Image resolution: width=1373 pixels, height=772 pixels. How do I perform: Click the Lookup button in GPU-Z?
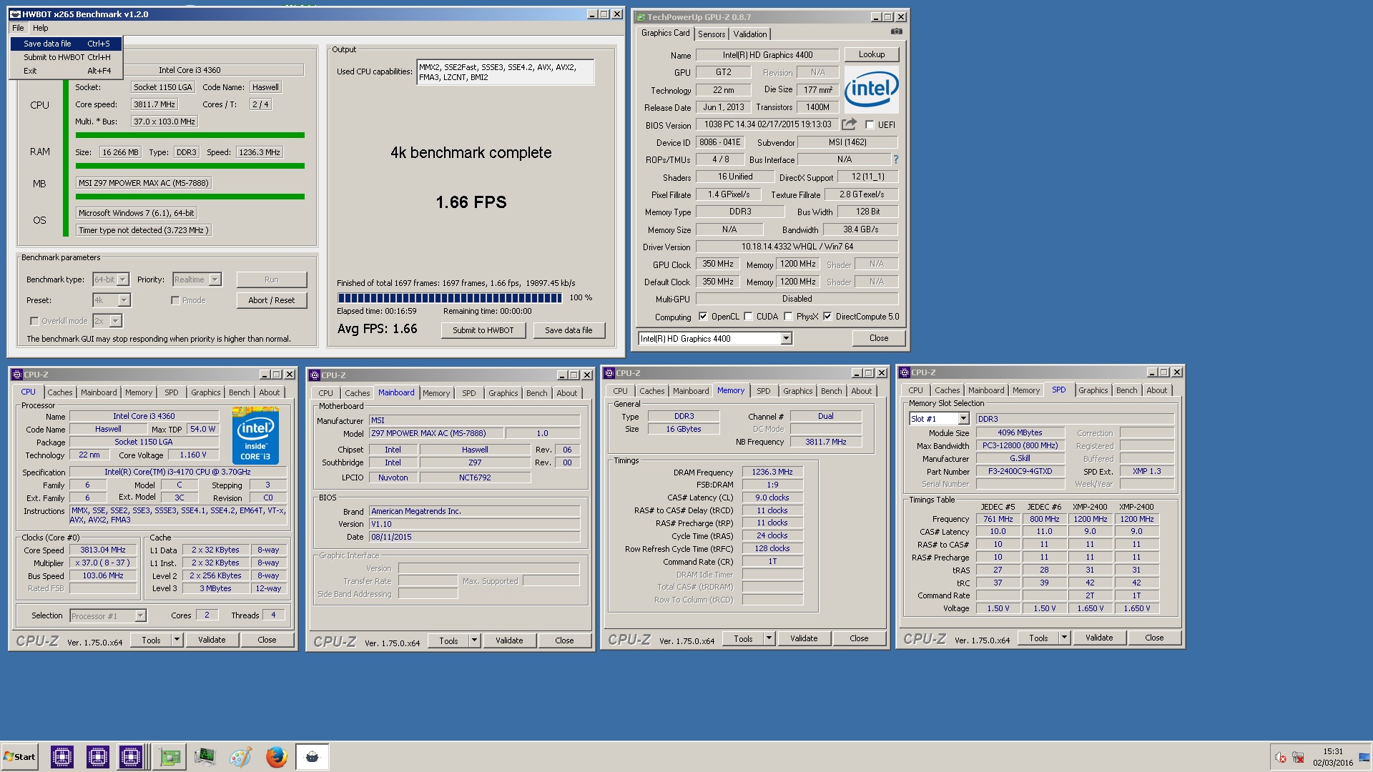[x=872, y=54]
